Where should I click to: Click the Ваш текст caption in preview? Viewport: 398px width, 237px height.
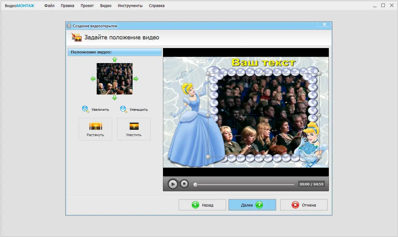[x=263, y=62]
